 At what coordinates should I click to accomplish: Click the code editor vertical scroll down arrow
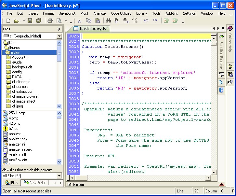coord(214,172)
